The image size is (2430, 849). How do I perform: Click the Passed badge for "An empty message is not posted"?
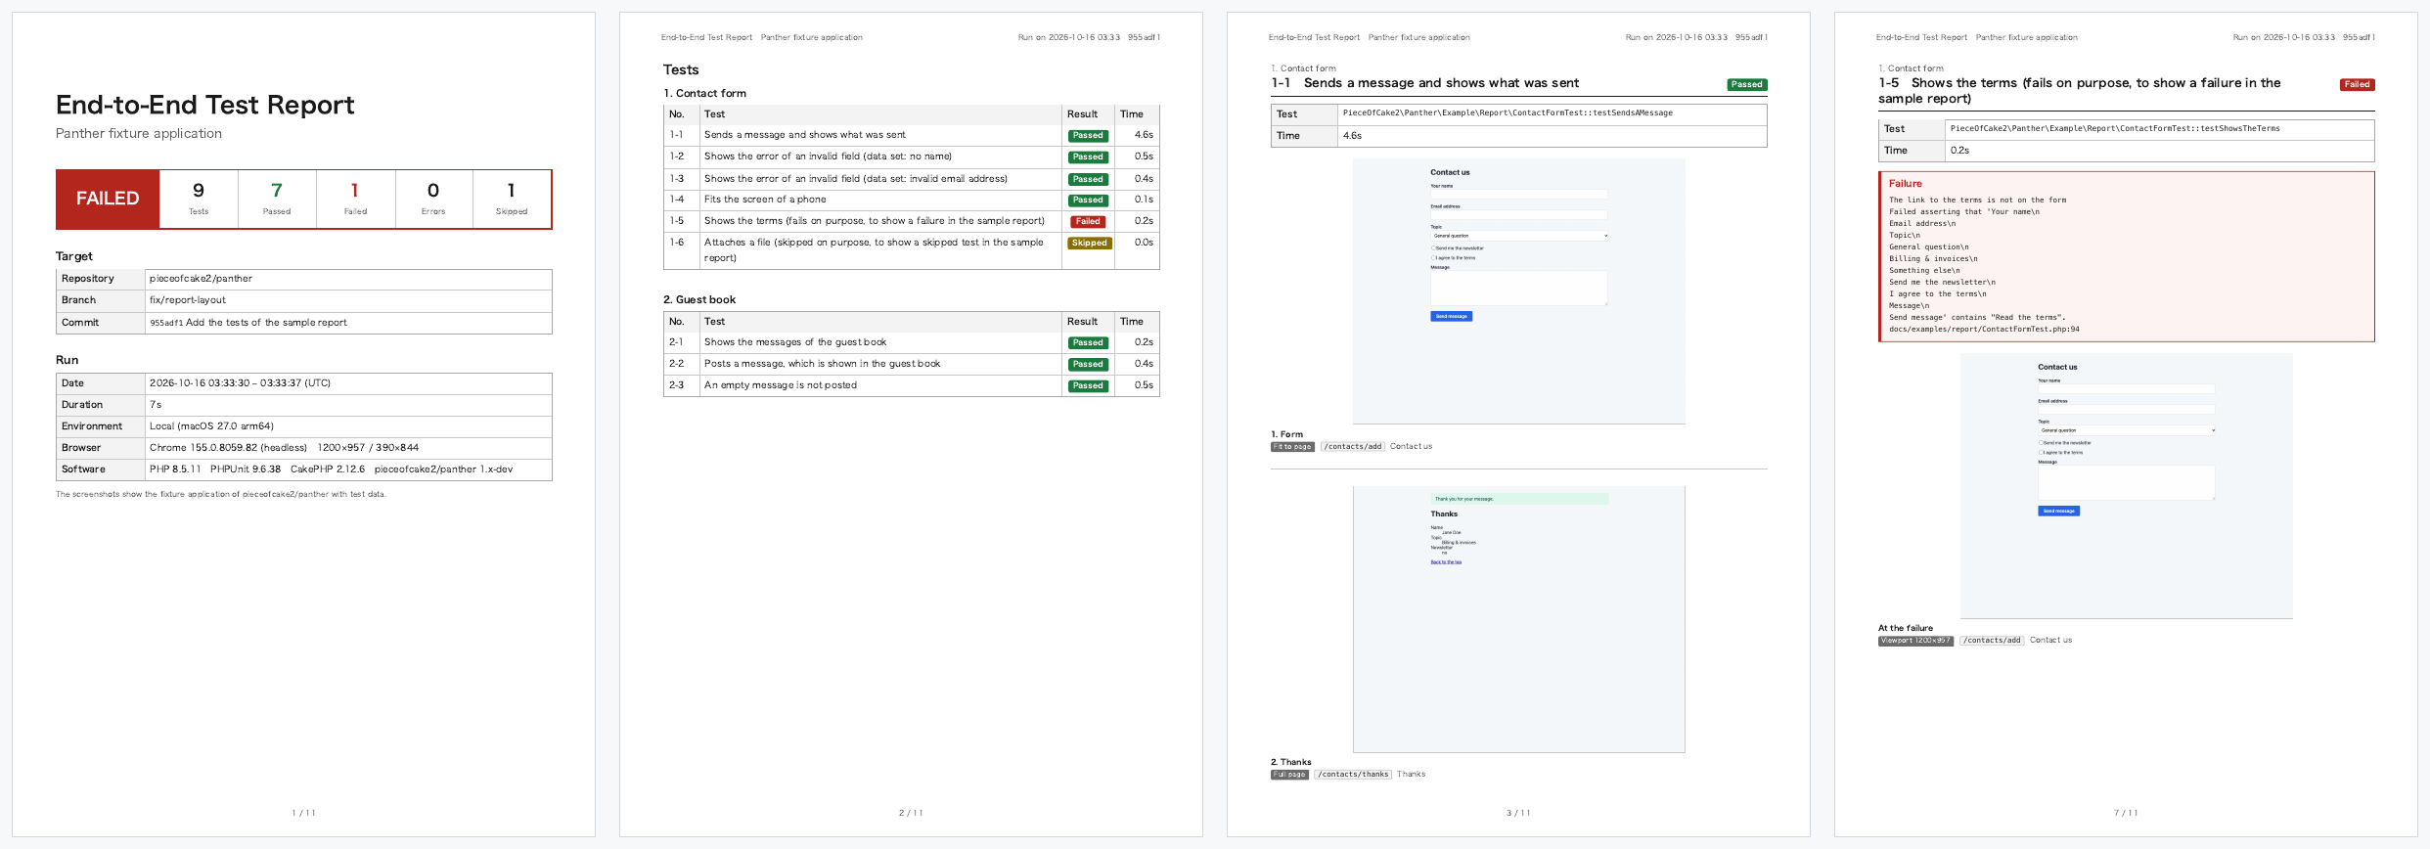pos(1088,386)
